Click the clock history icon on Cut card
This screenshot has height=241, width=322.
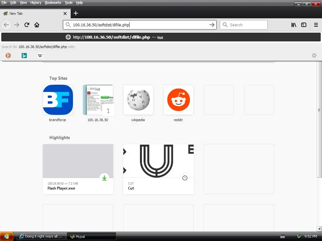click(x=185, y=178)
